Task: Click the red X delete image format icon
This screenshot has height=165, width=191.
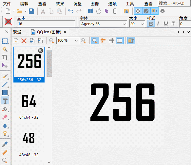Action: (24, 41)
